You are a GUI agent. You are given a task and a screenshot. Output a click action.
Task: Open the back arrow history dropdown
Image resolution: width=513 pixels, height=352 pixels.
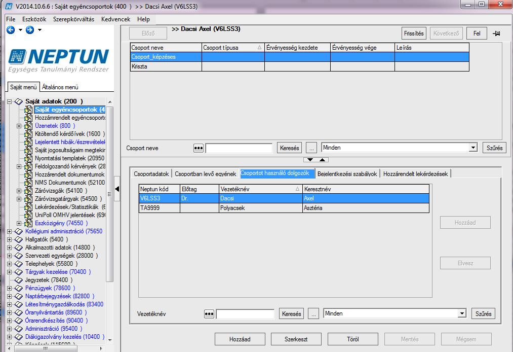[x=20, y=30]
